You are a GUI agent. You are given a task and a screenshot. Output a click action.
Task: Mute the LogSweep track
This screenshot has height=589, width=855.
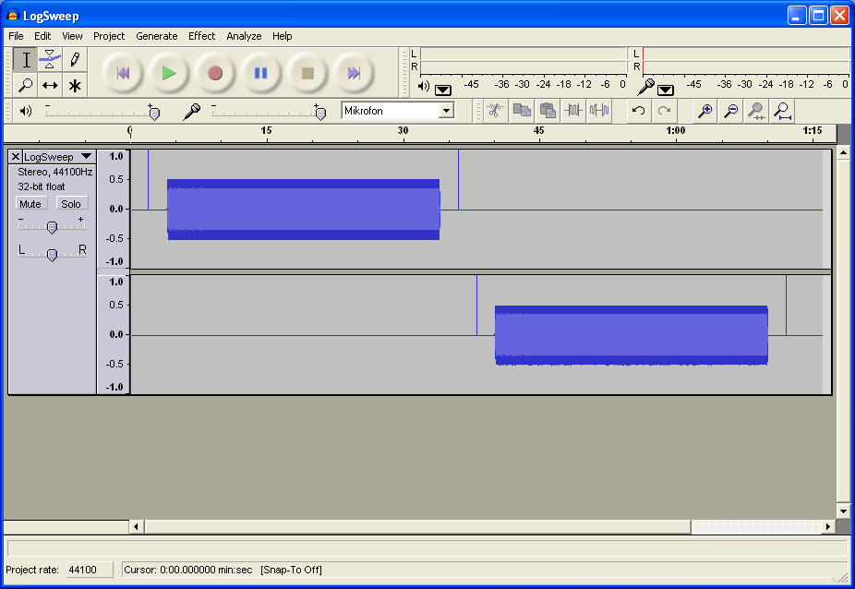30,203
